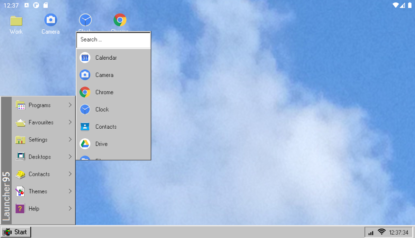
Task: Click the Calendar label in programs list
Action: pos(106,58)
